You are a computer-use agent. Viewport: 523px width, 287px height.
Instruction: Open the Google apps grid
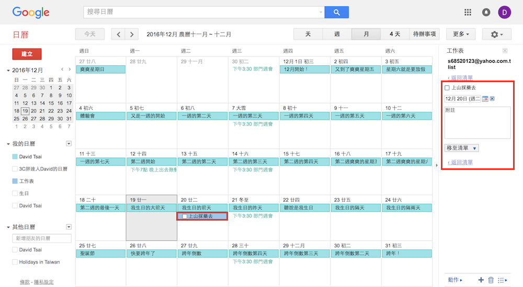coord(468,12)
